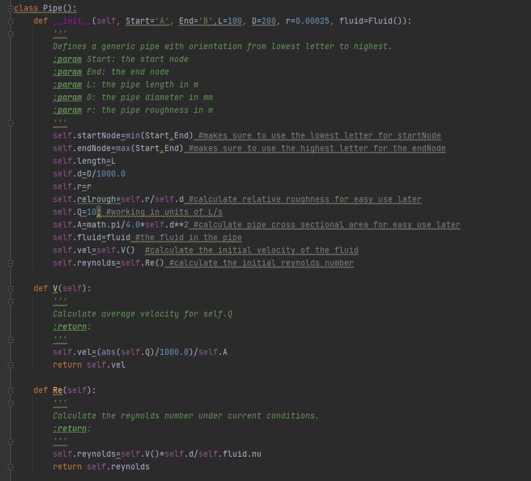Click the :return: tag in V docstring
531x481 pixels.
click(71, 326)
